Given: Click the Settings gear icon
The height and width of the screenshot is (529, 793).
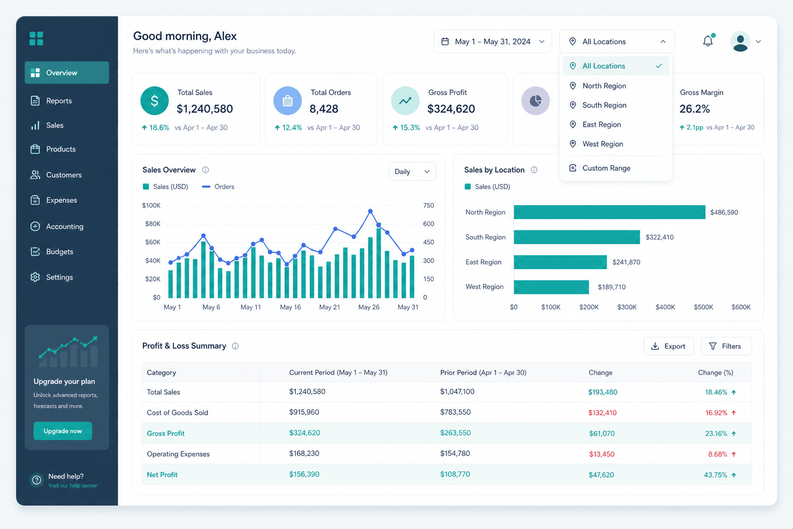Looking at the screenshot, I should [x=35, y=277].
